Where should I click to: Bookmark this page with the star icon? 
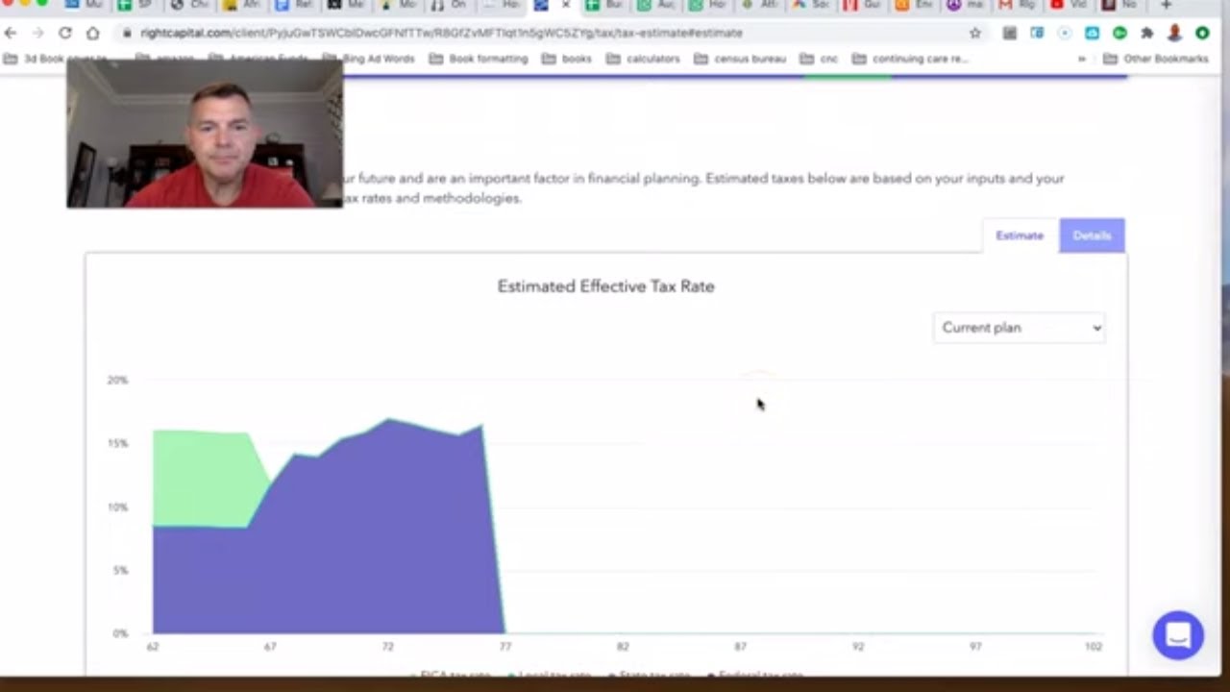point(975,33)
